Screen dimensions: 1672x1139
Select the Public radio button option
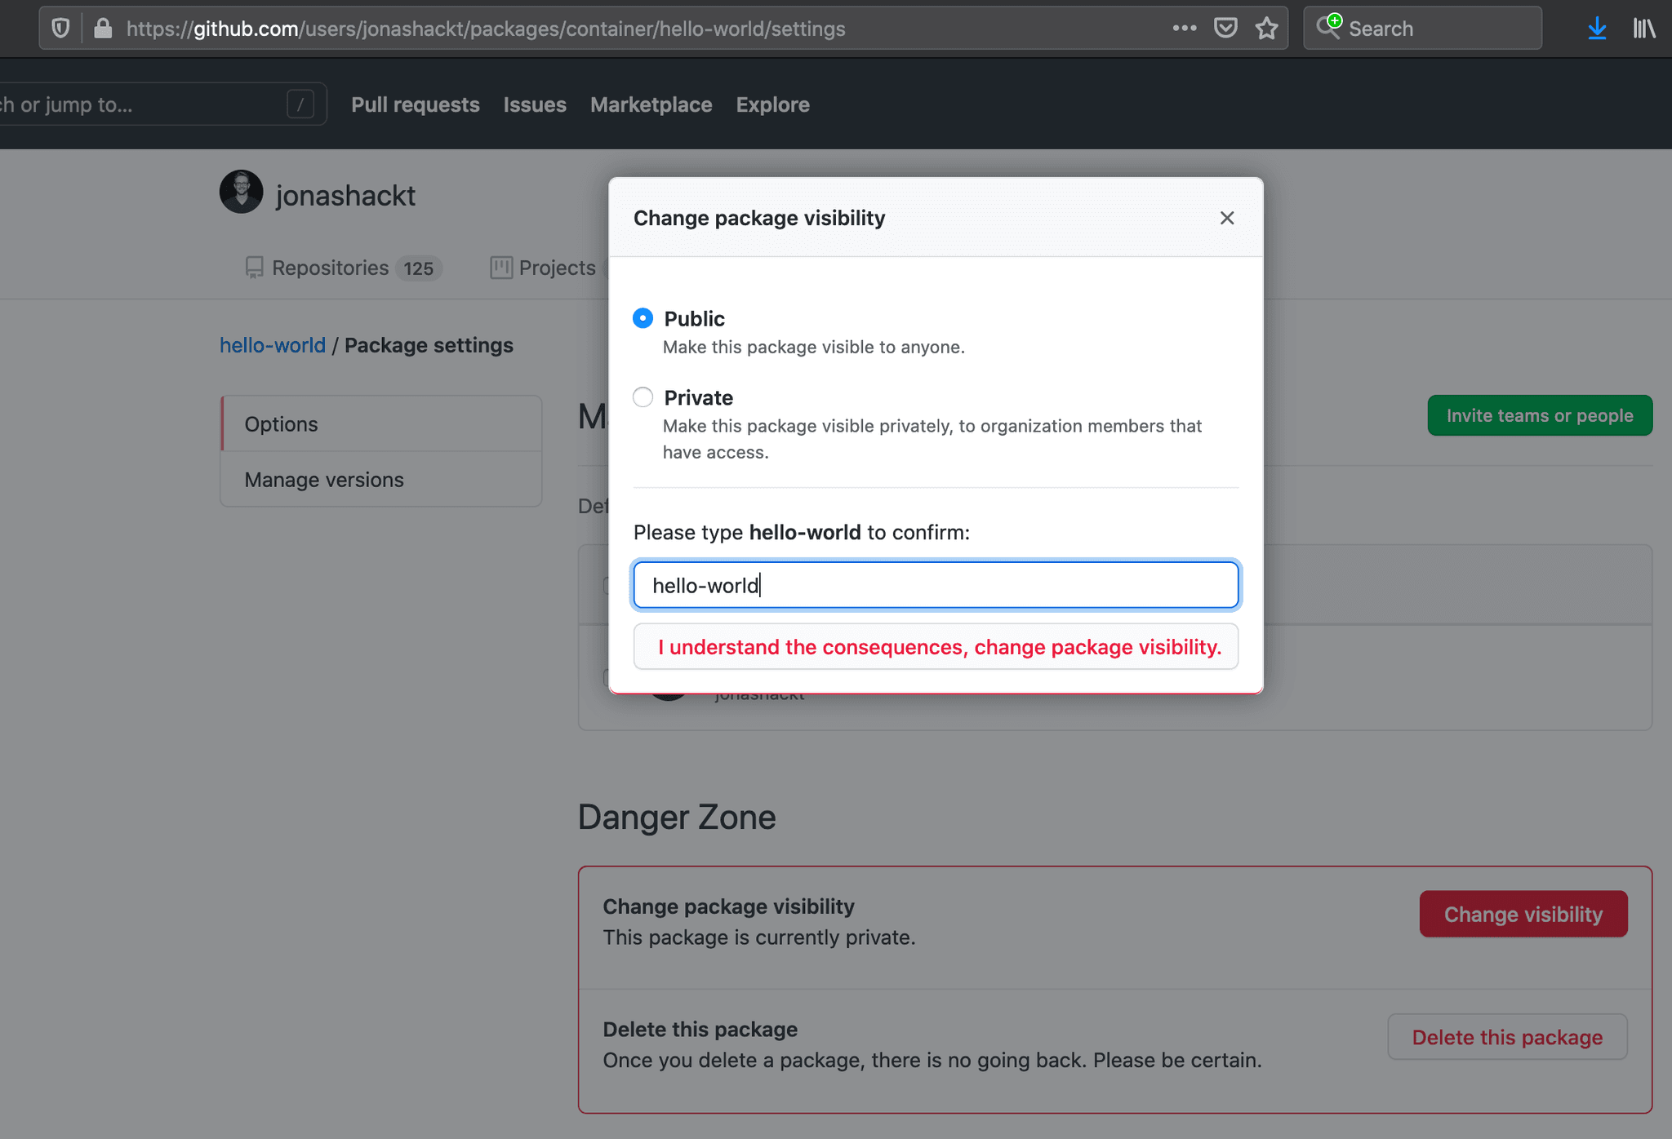point(643,317)
